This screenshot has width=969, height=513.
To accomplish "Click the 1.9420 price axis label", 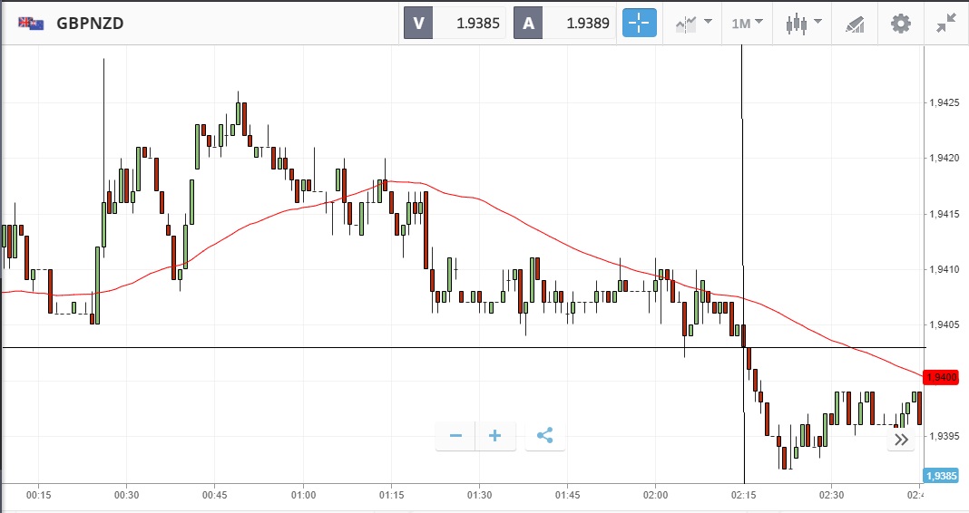I will tap(945, 158).
